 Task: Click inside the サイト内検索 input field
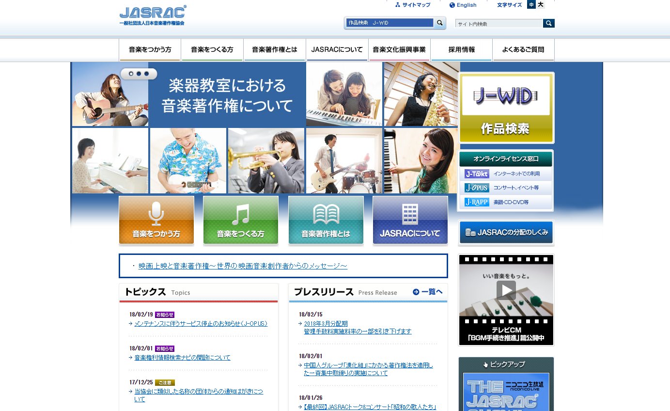pyautogui.click(x=499, y=23)
